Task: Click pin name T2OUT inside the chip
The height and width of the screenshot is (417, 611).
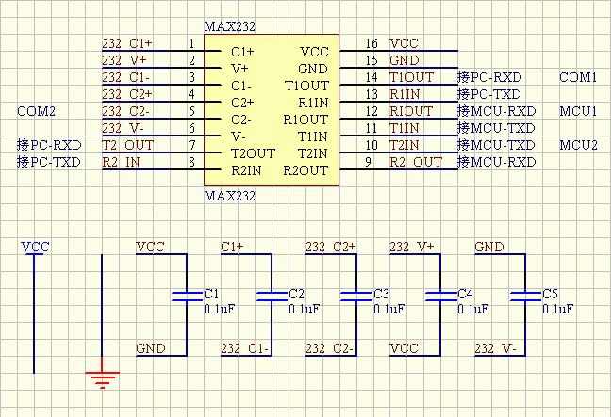Action: 254,153
